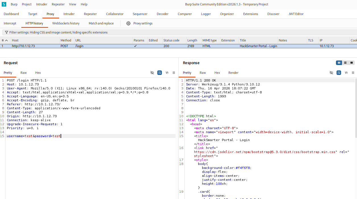Click the Burp Suite logo icon
The width and height of the screenshot is (357, 199).
pyautogui.click(x=4, y=4)
